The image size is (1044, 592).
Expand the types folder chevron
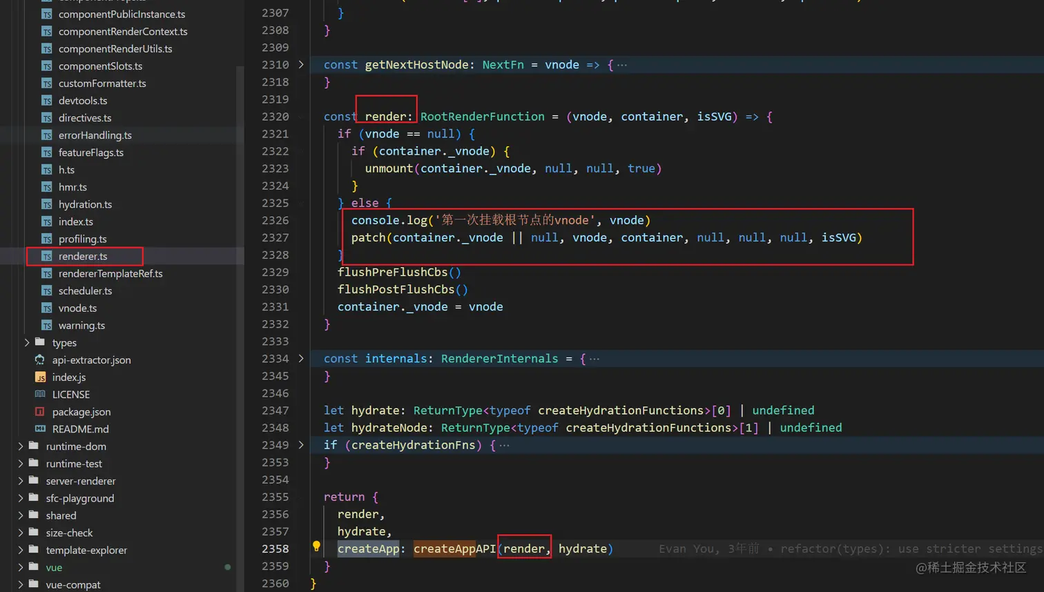[27, 342]
